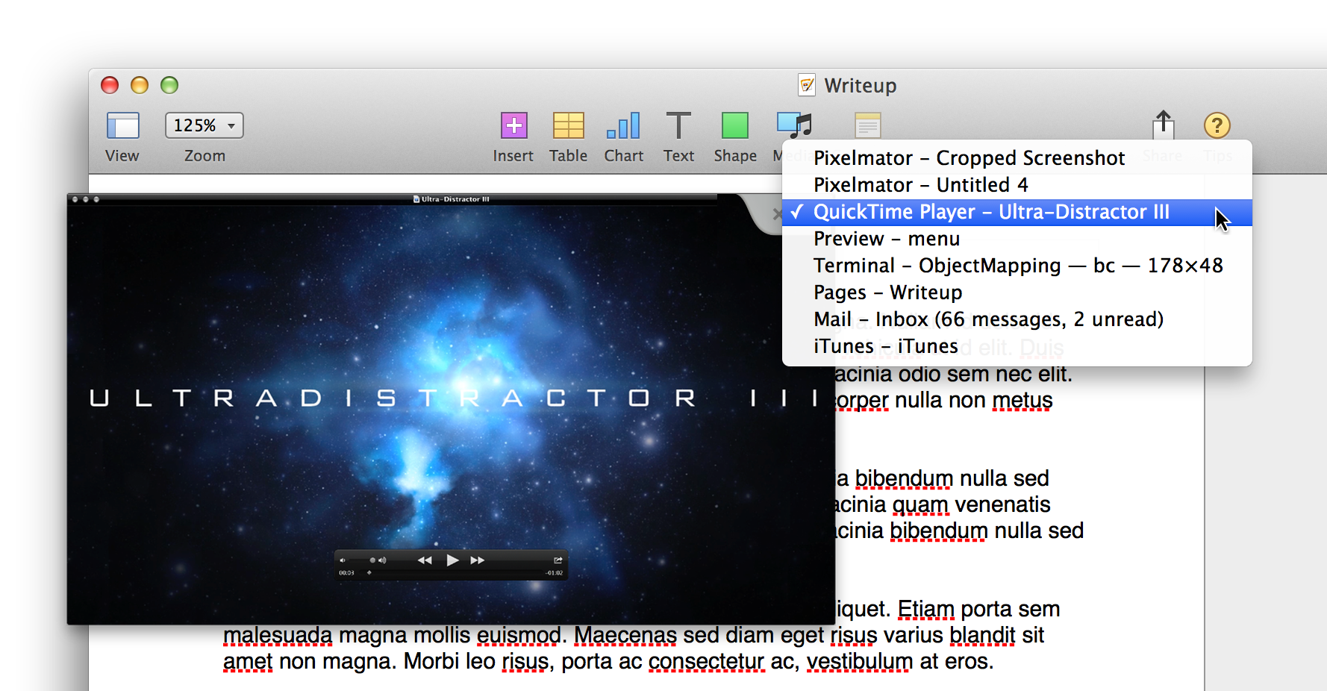Choose Pixelmator – Cropped Screenshot from menu
Screen dimensions: 1327x691
pos(1017,158)
